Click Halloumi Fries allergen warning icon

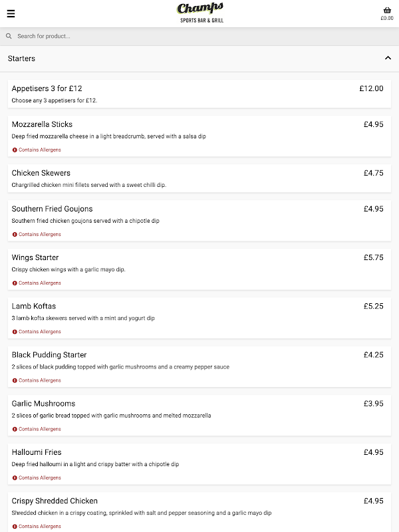[x=15, y=478]
